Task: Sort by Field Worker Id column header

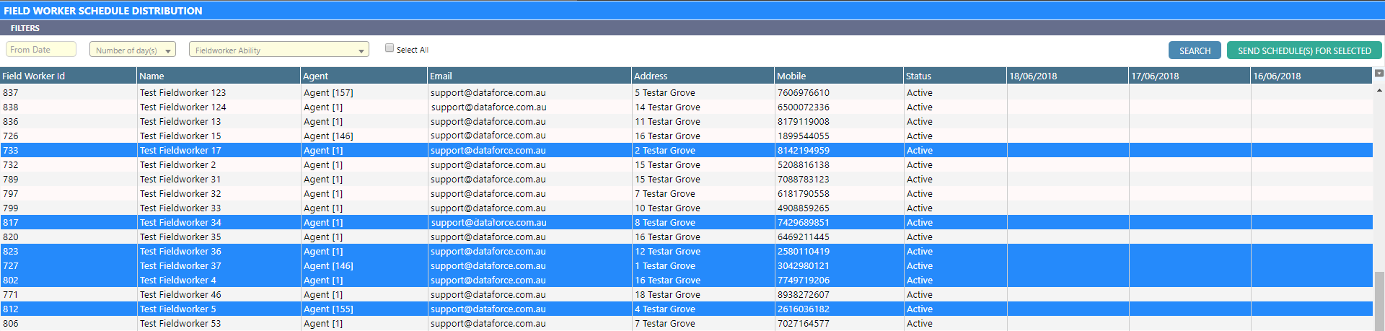Action: [x=69, y=76]
